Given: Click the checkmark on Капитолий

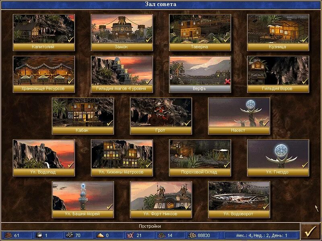Looking at the screenshot, I should (x=70, y=39).
